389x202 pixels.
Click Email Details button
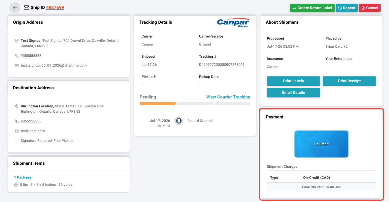click(293, 93)
